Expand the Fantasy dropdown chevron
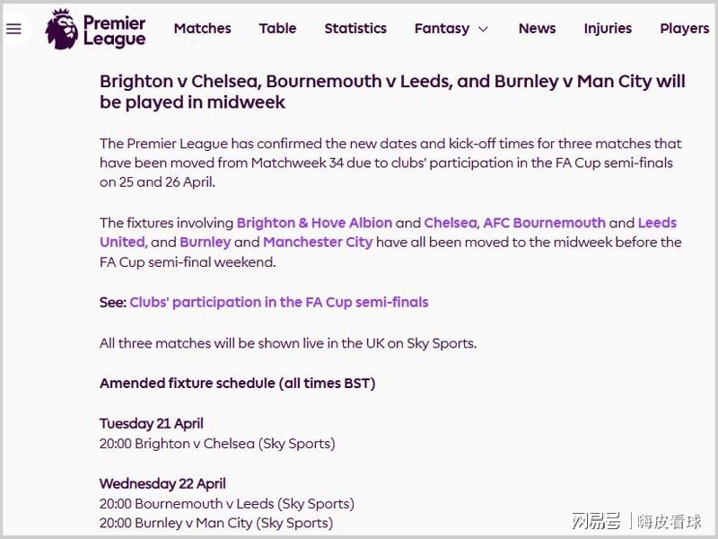 (x=483, y=29)
